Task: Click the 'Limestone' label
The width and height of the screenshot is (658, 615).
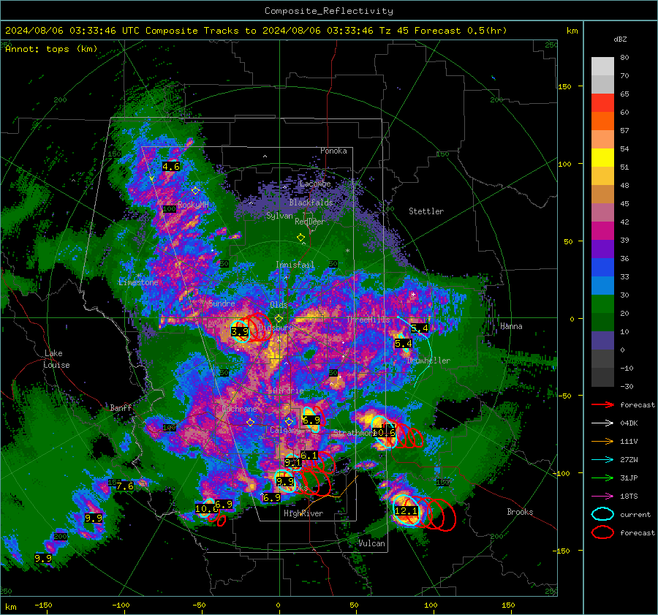Action: pyautogui.click(x=138, y=282)
